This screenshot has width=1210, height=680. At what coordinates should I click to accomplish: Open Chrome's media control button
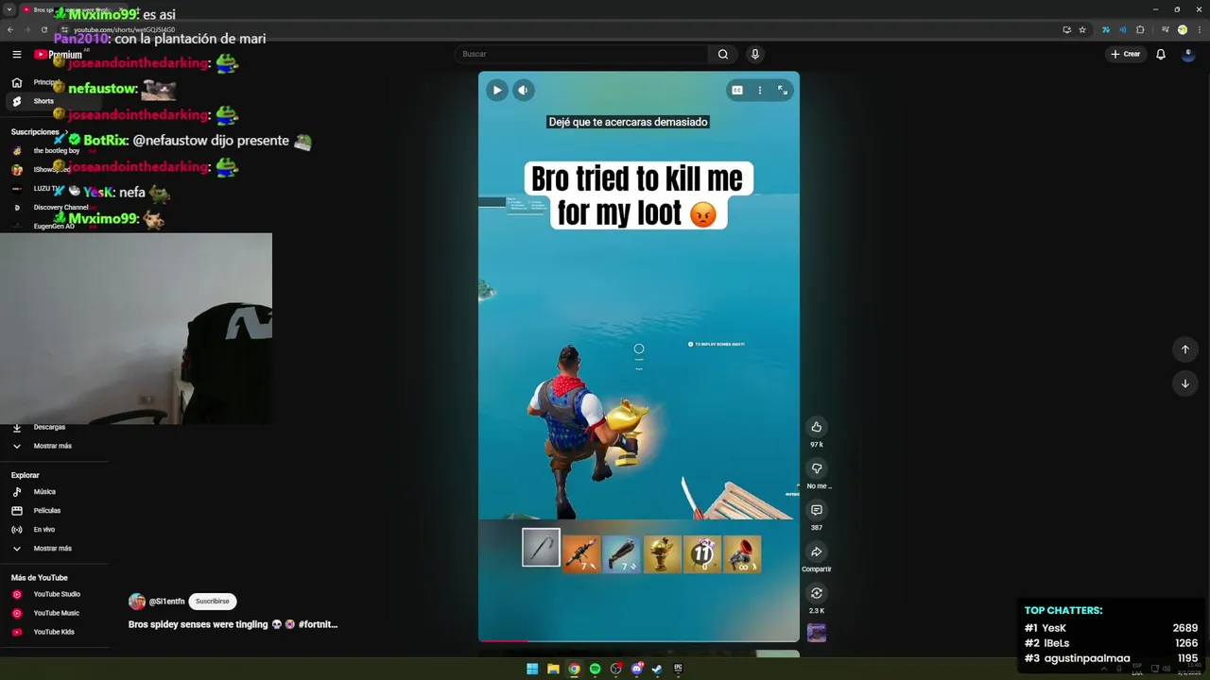[1166, 29]
